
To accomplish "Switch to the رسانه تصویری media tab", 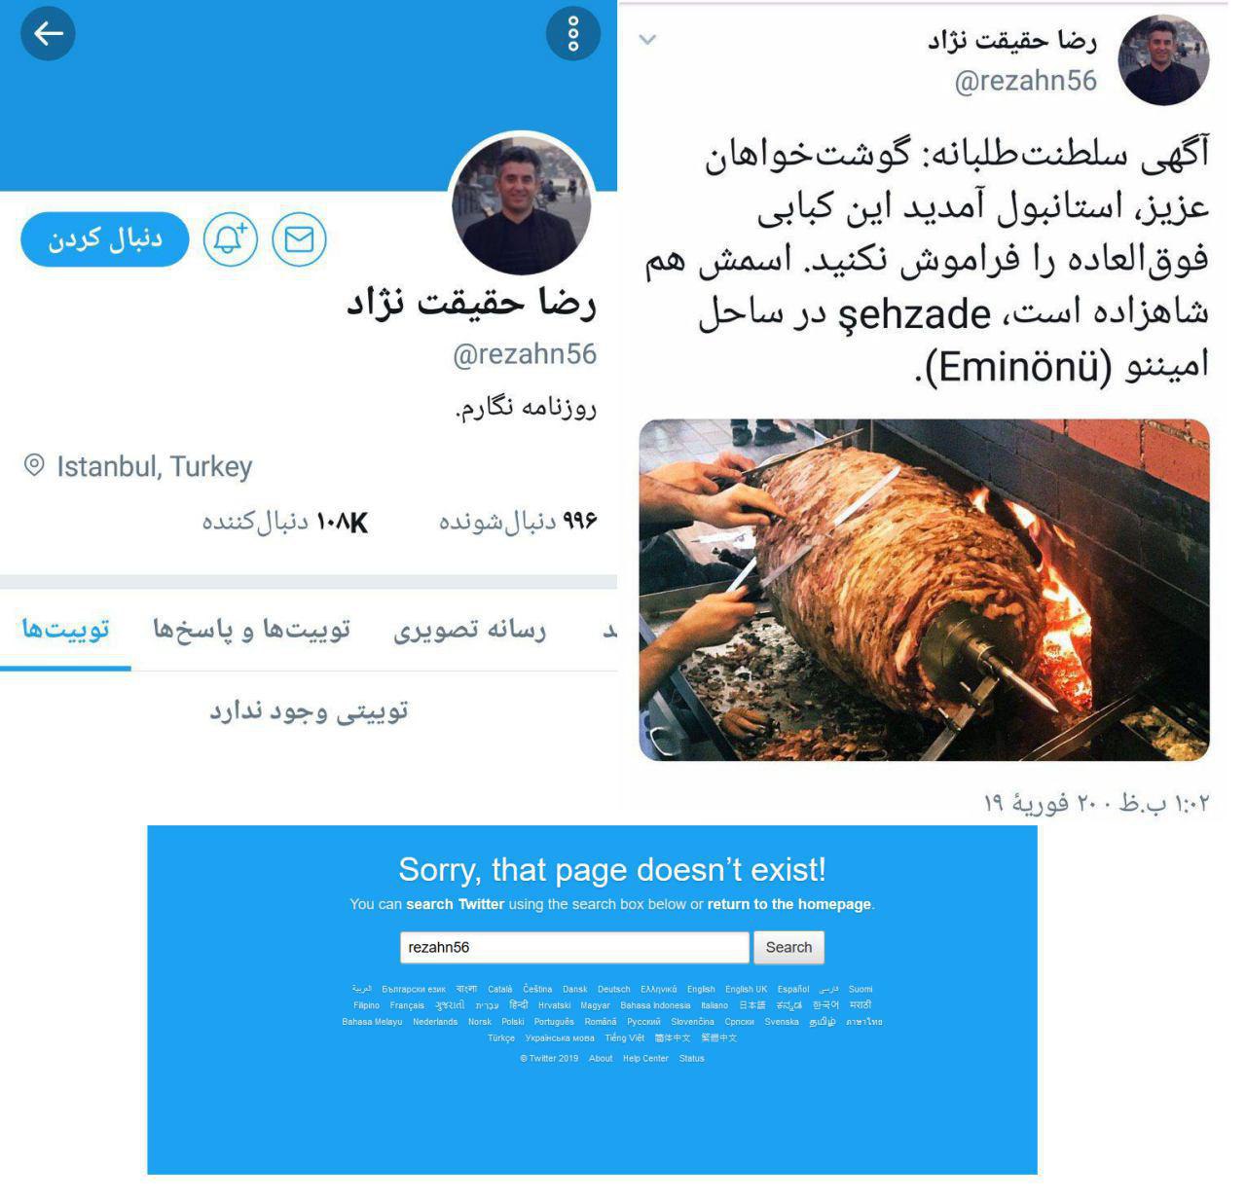I will tap(469, 630).
